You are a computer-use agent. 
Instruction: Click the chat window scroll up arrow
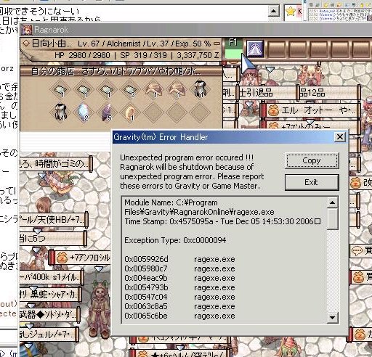point(274,11)
